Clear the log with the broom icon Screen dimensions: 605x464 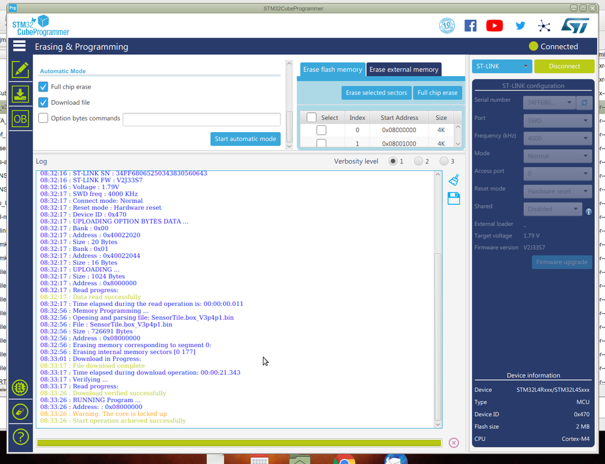(454, 180)
